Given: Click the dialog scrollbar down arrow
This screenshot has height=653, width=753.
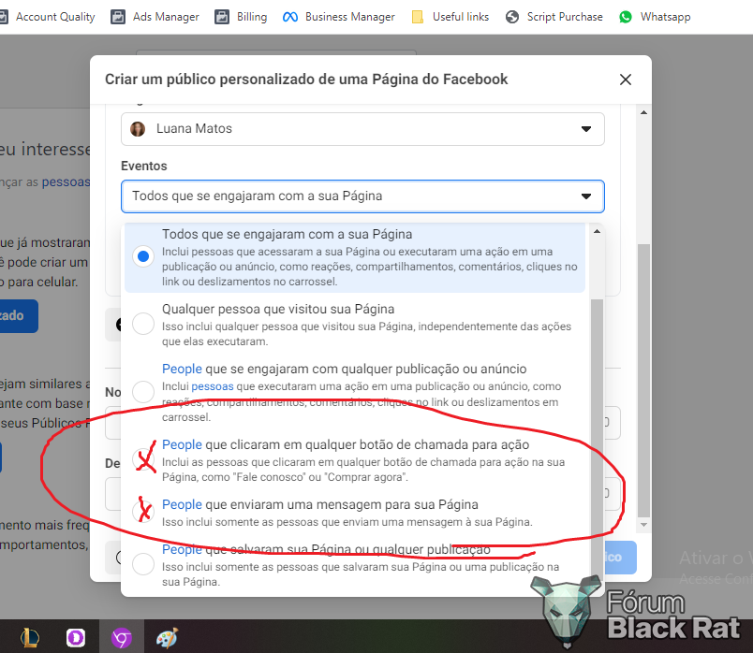Looking at the screenshot, I should click(644, 525).
